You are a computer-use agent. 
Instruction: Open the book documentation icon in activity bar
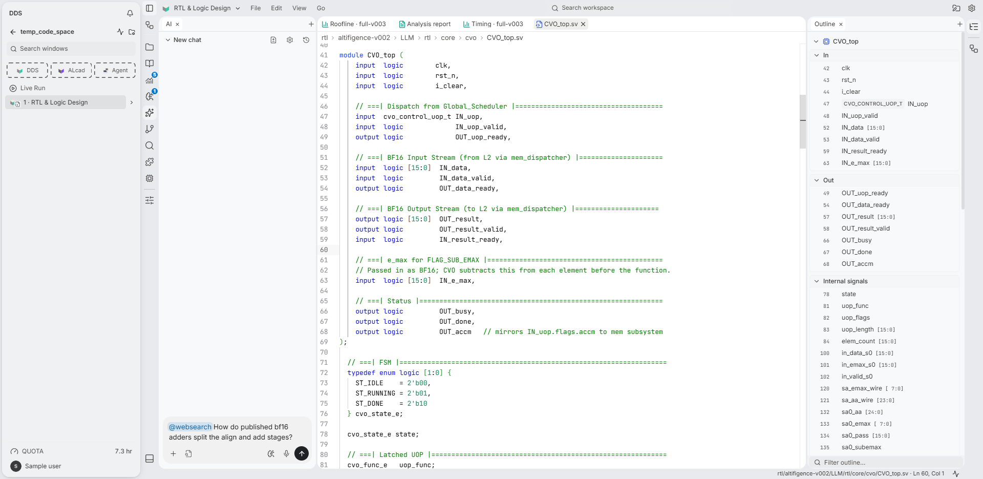coord(149,64)
